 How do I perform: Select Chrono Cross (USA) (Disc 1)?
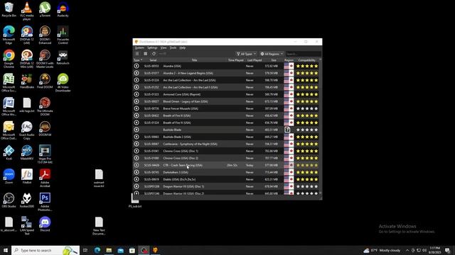point(226,151)
